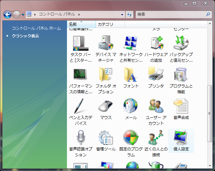The height and width of the screenshot is (171, 215).
Task: Open recent pages dropdown next to Forward
Action: [23, 14]
